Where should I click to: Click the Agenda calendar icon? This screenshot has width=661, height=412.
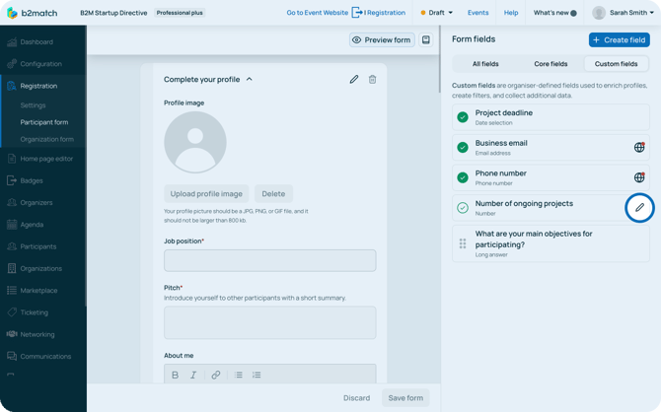[12, 224]
